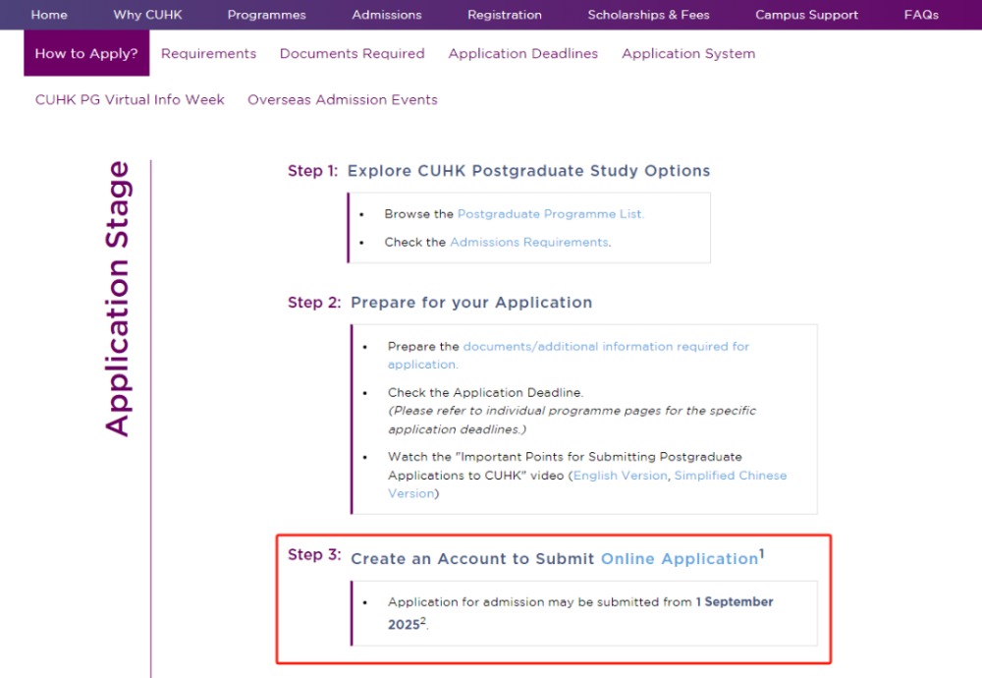Open the Programmes menu item
The image size is (982, 678).
[266, 15]
